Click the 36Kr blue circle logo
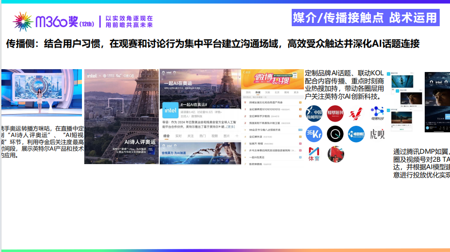 [x=314, y=134]
